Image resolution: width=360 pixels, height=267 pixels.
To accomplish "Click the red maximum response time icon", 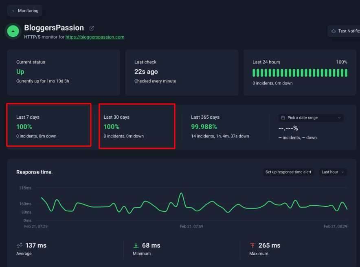I will [x=253, y=245].
